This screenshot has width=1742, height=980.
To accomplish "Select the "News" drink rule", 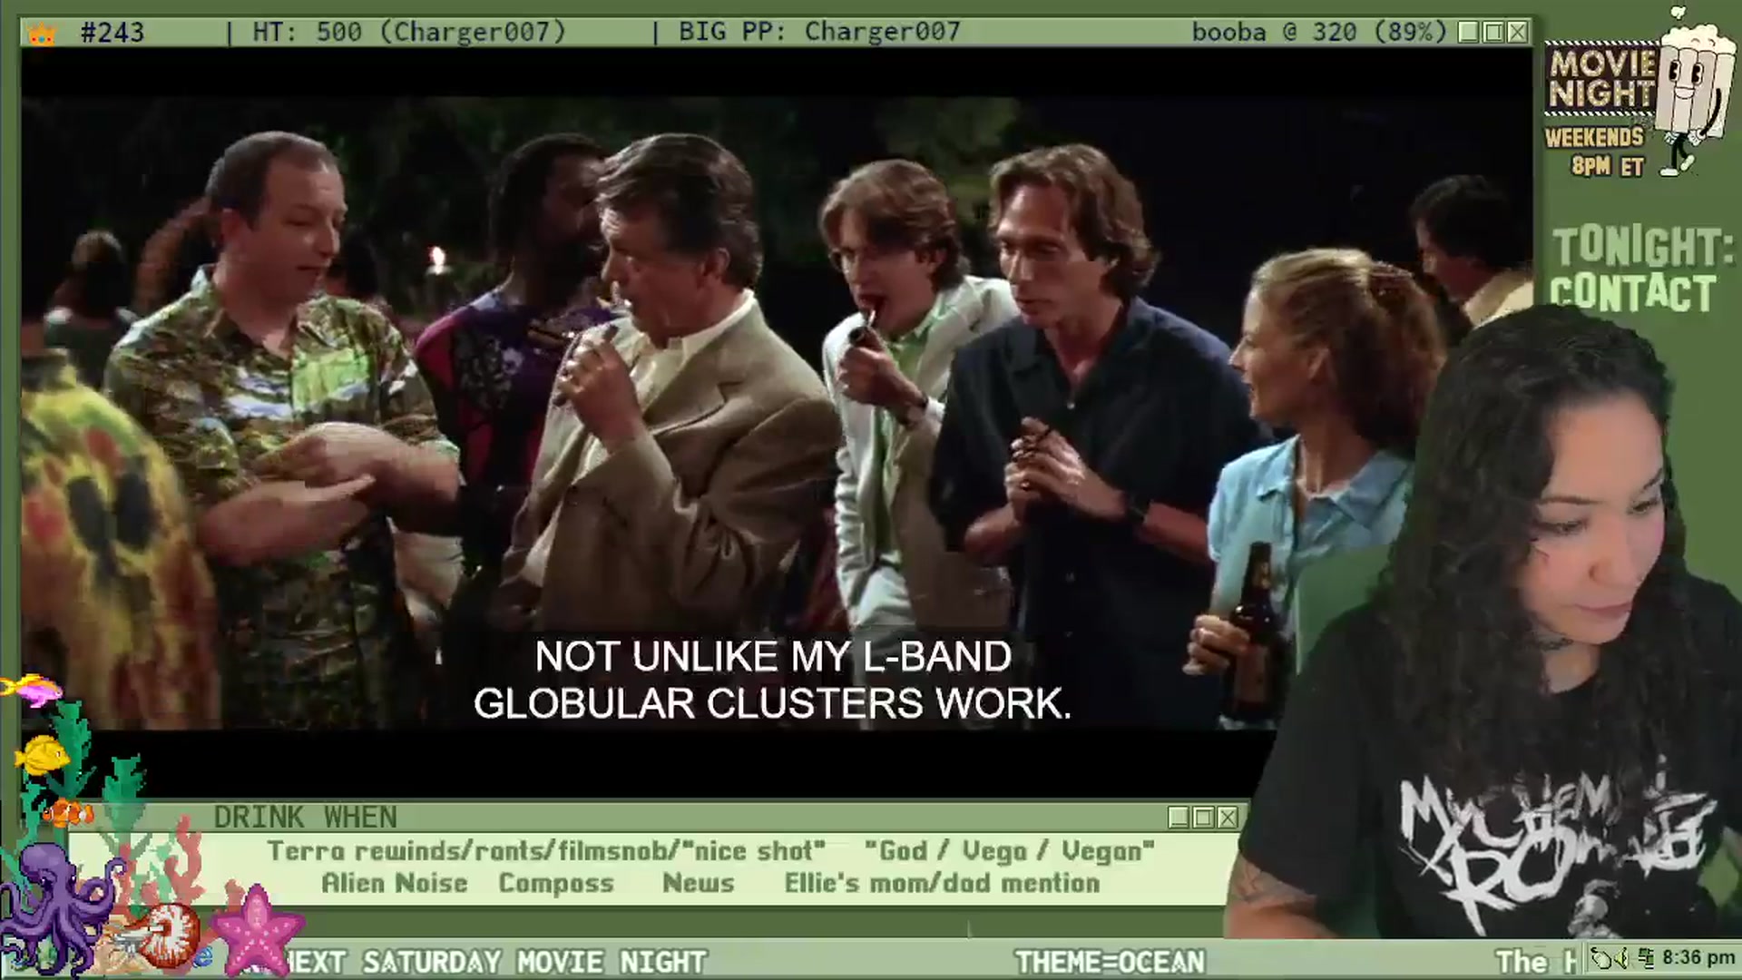I will tap(699, 883).
